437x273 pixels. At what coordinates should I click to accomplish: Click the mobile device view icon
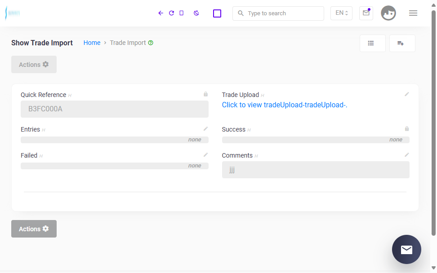click(182, 13)
